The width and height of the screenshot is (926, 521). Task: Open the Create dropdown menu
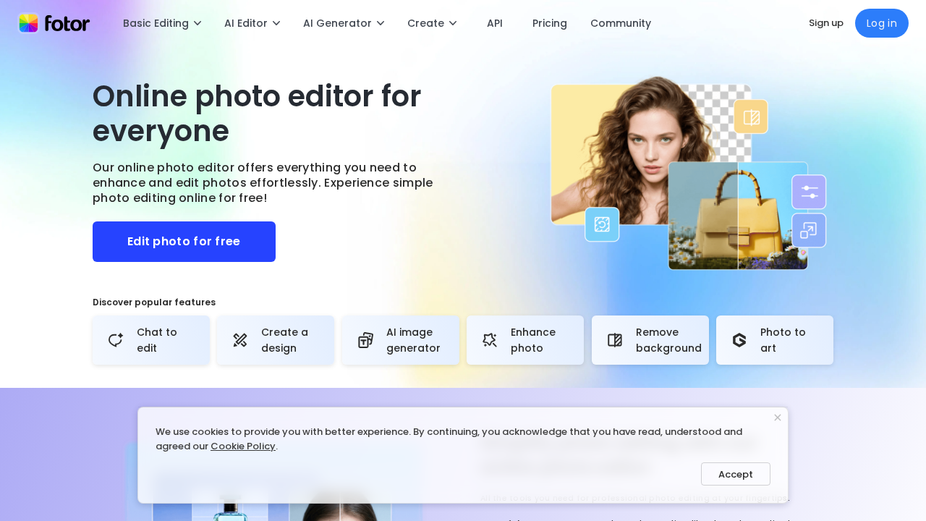point(432,23)
